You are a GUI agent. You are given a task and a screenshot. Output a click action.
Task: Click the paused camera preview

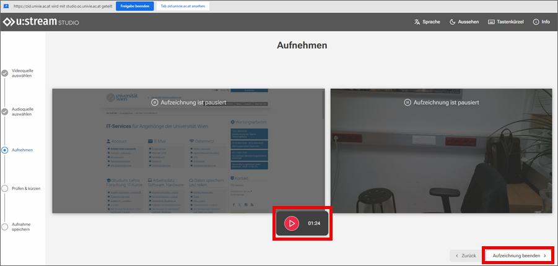441,151
